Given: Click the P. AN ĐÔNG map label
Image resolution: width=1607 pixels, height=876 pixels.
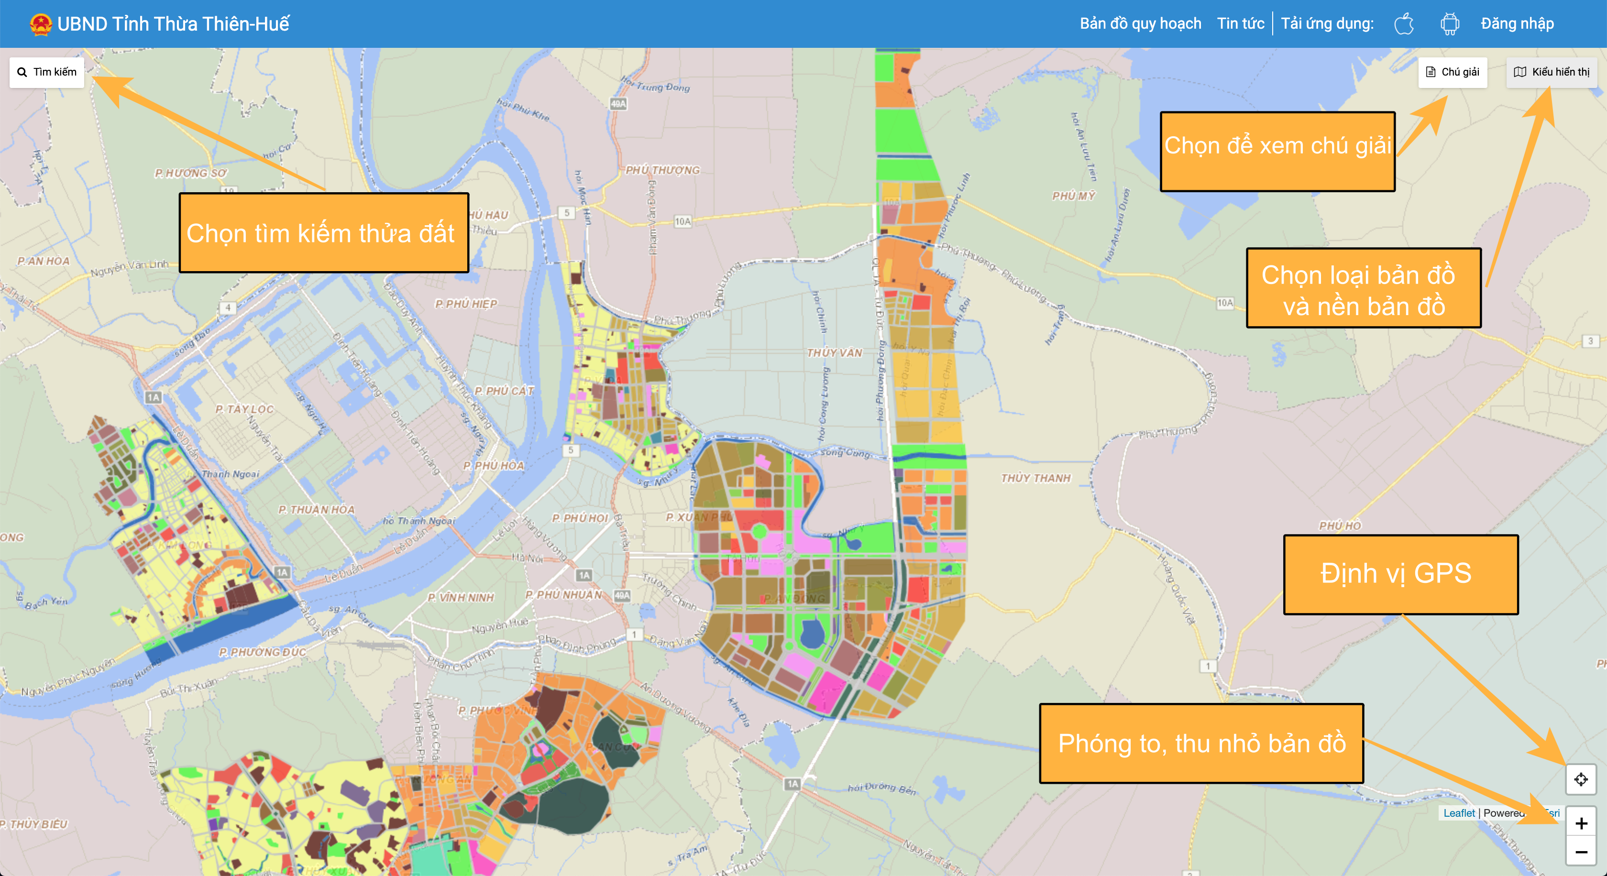Looking at the screenshot, I should pos(794,599).
